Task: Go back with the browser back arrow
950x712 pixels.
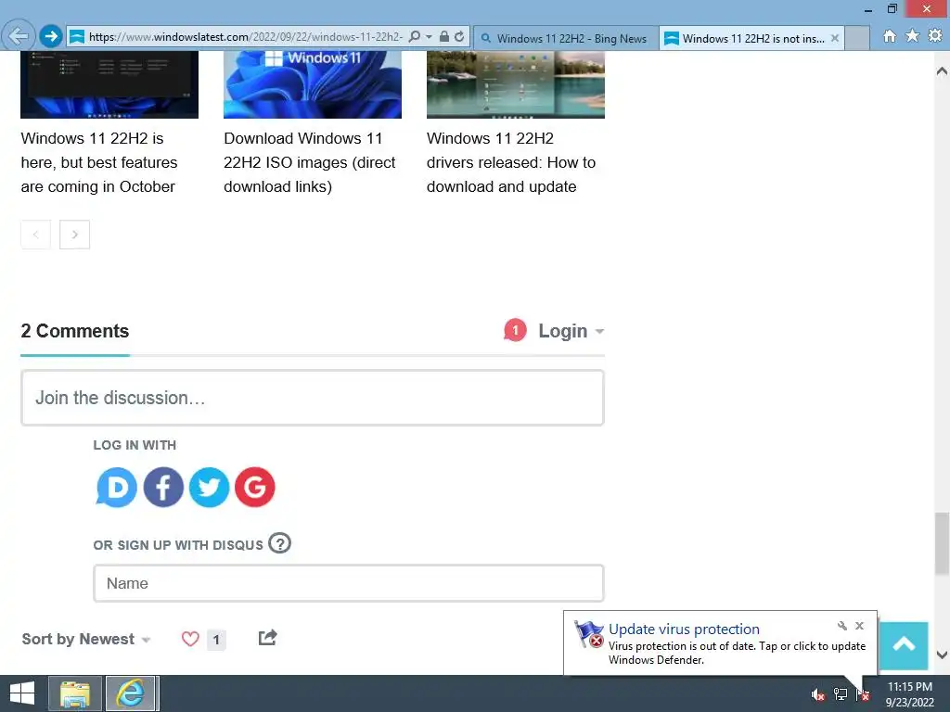Action: [x=19, y=36]
